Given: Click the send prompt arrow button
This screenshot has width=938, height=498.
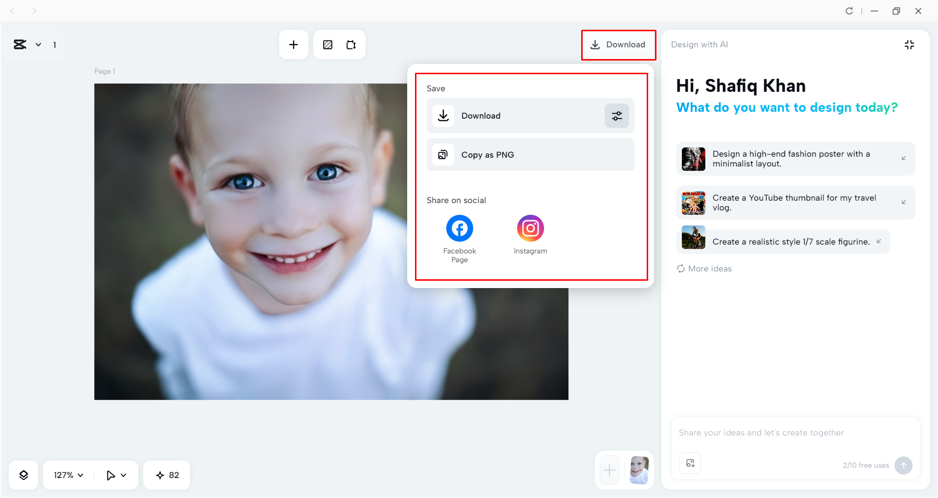Looking at the screenshot, I should (x=903, y=465).
